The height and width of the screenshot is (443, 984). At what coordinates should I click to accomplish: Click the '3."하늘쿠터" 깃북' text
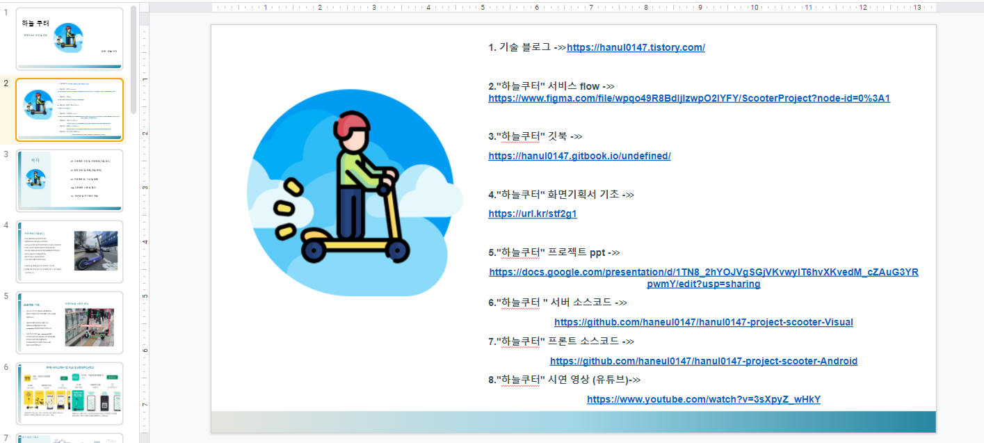click(527, 136)
